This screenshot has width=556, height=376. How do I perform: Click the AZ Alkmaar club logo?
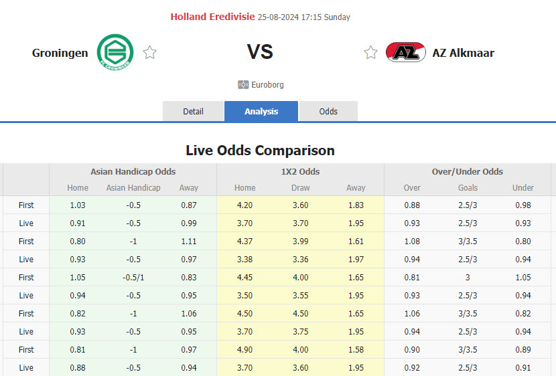click(406, 52)
